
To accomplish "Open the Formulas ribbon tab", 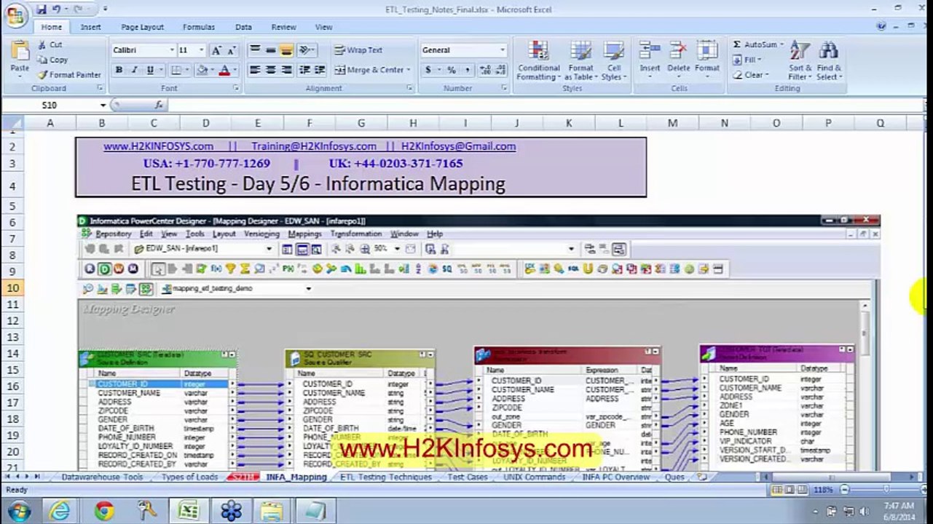I will pos(198,27).
